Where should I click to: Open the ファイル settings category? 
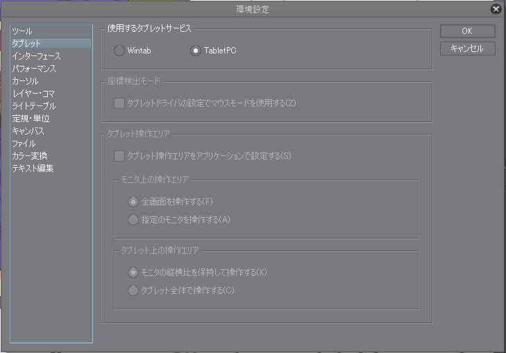click(x=51, y=143)
